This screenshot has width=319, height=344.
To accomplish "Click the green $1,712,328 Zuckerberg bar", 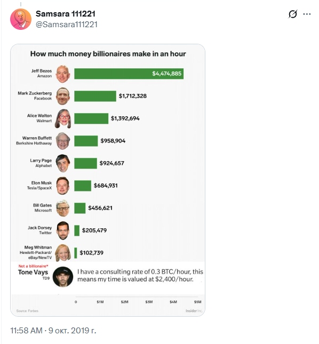I will [95, 96].
